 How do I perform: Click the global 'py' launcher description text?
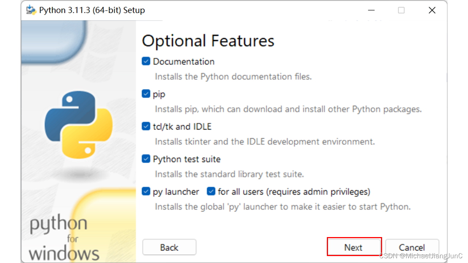coord(283,207)
